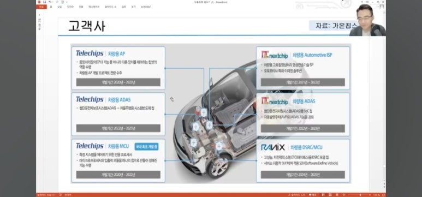The width and height of the screenshot is (422, 197).
Task: Click the presenter webcam overlay
Action: point(367,20)
